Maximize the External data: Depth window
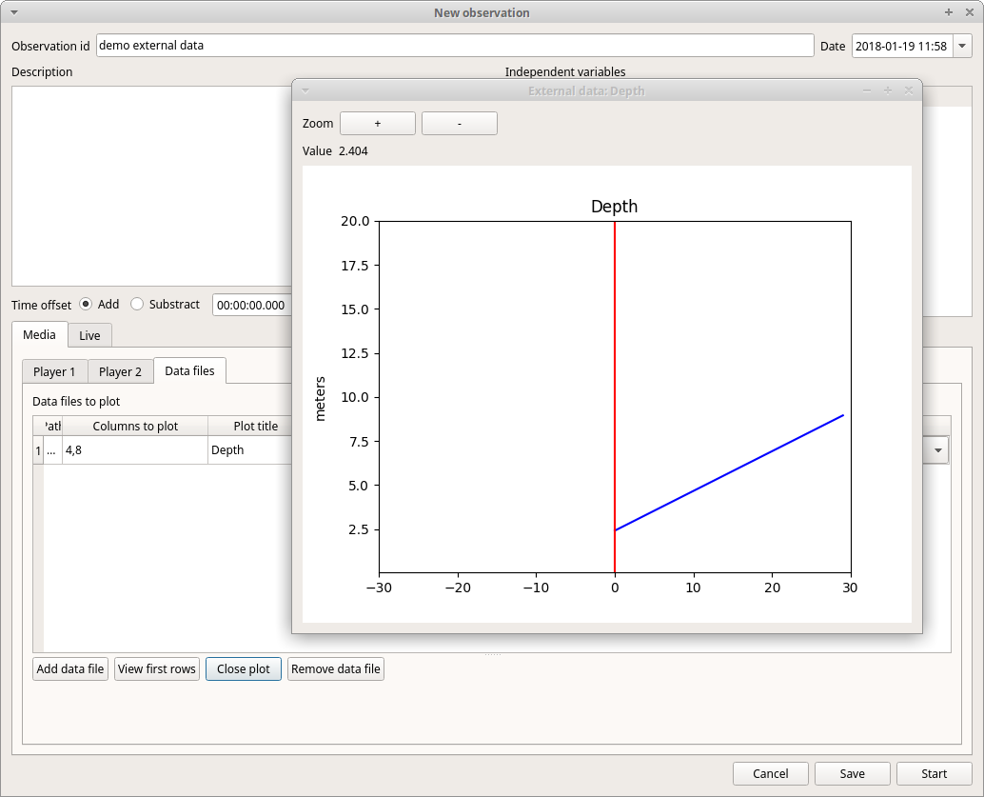 tap(887, 91)
